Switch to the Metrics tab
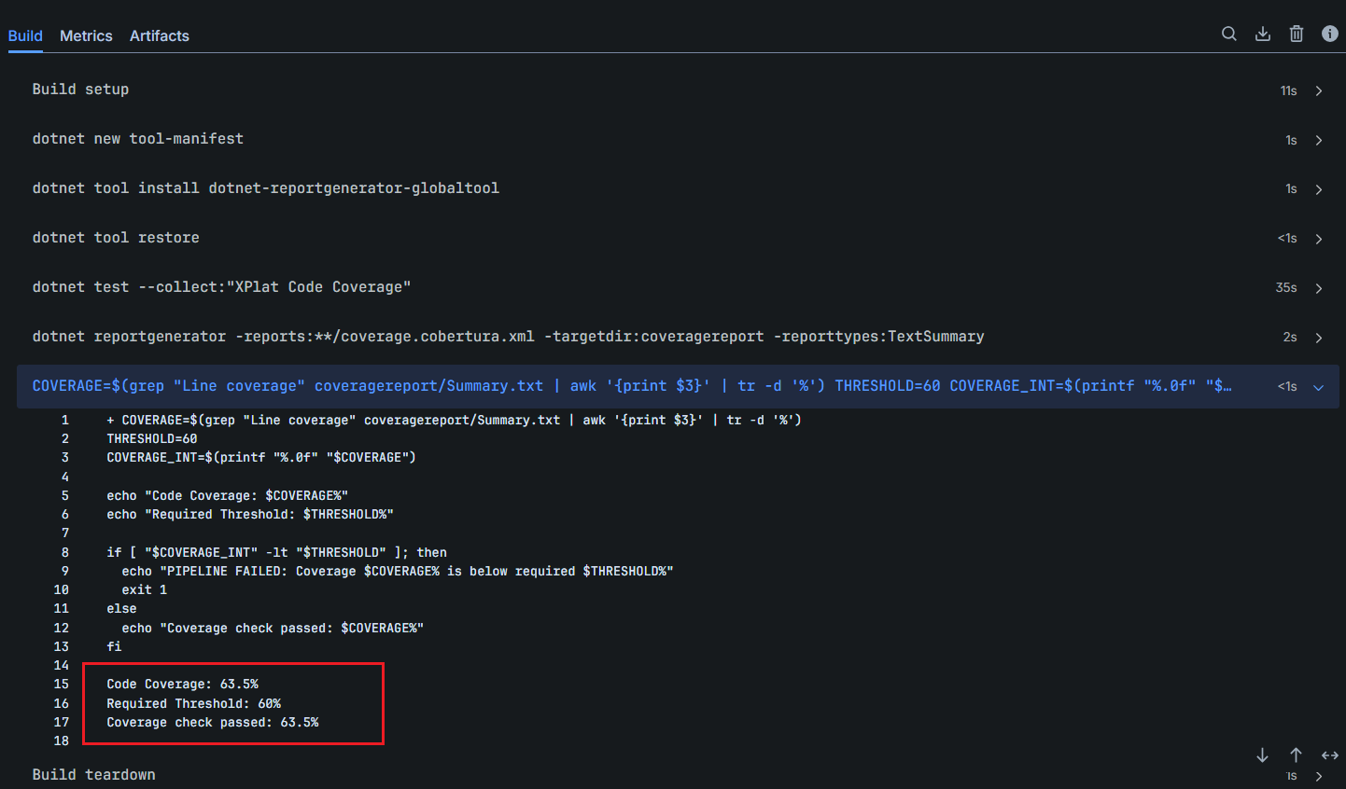1346x789 pixels. click(85, 35)
